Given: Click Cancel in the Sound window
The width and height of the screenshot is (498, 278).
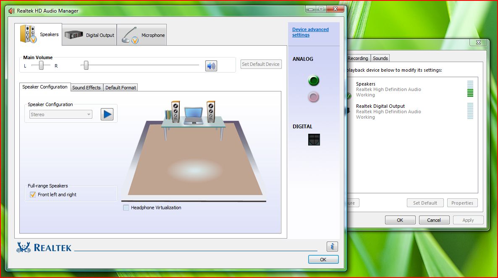Looking at the screenshot, I should click(434, 220).
